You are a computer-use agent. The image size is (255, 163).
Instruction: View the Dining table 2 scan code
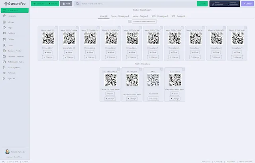click(90, 52)
